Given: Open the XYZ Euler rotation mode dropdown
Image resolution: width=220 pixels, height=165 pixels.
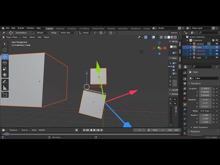Looking at the screenshot, I should (x=206, y=111).
